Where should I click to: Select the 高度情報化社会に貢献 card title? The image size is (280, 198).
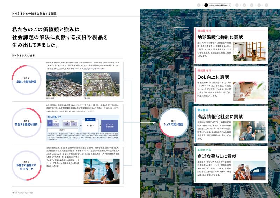tap(220, 116)
